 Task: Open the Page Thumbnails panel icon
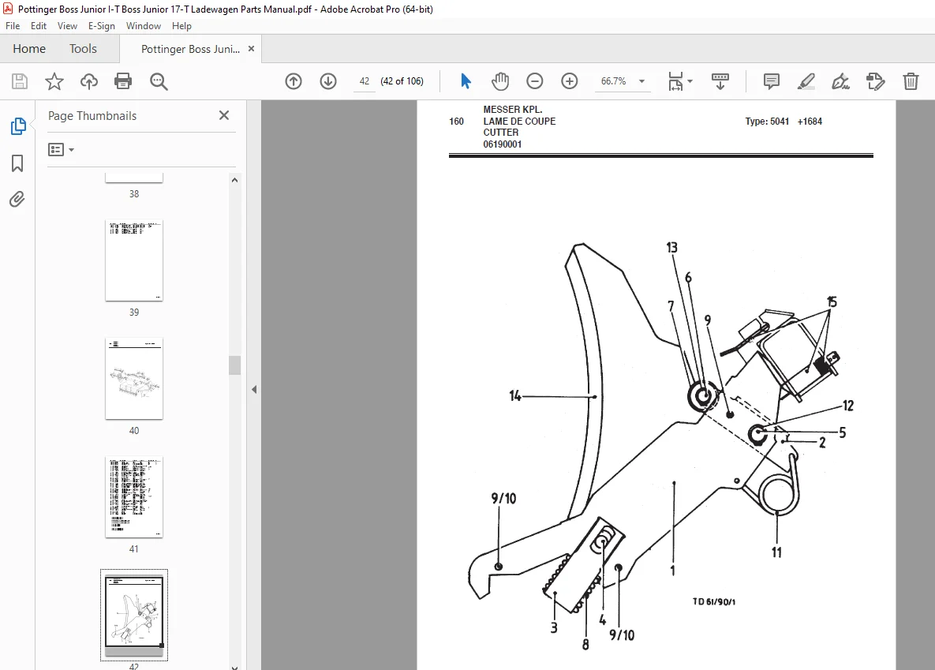pyautogui.click(x=18, y=126)
